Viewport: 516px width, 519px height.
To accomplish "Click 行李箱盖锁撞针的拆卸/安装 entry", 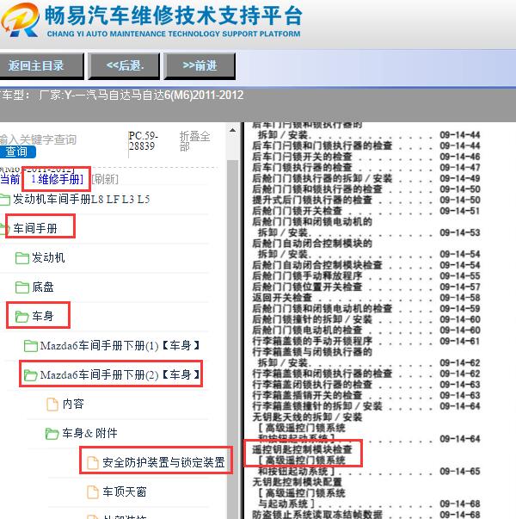I will pos(317,406).
